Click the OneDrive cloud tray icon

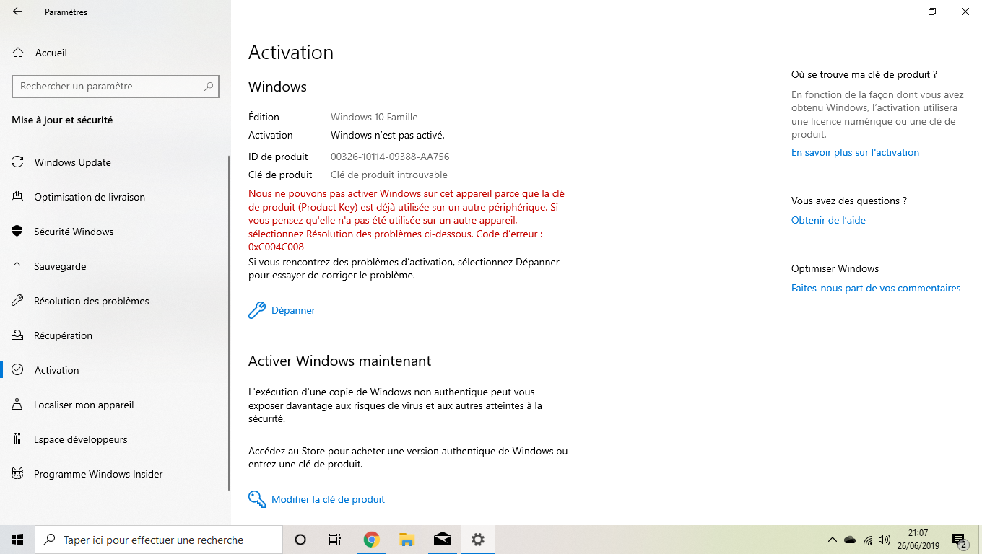pyautogui.click(x=850, y=540)
